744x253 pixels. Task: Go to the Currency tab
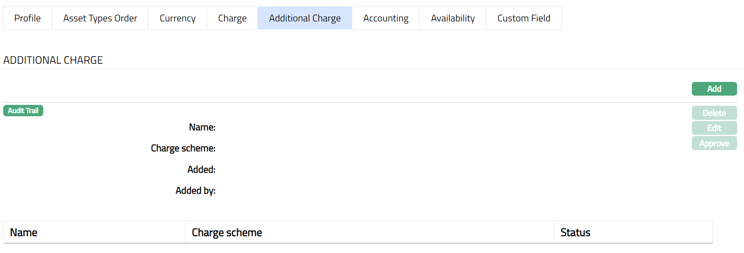click(x=178, y=18)
